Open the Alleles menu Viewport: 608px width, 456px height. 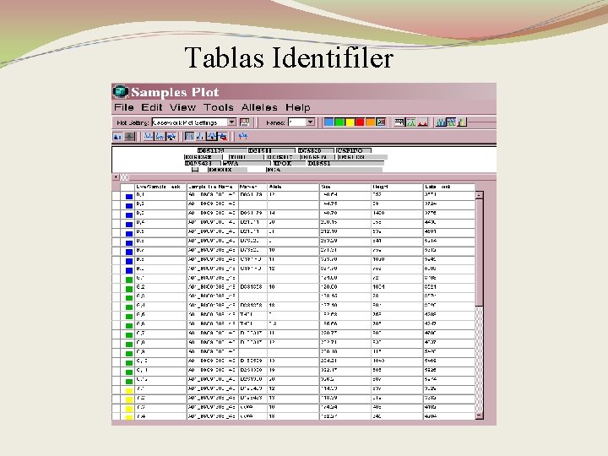click(259, 107)
